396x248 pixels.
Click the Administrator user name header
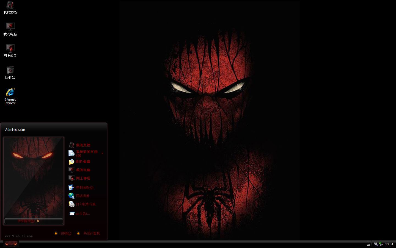click(x=15, y=130)
